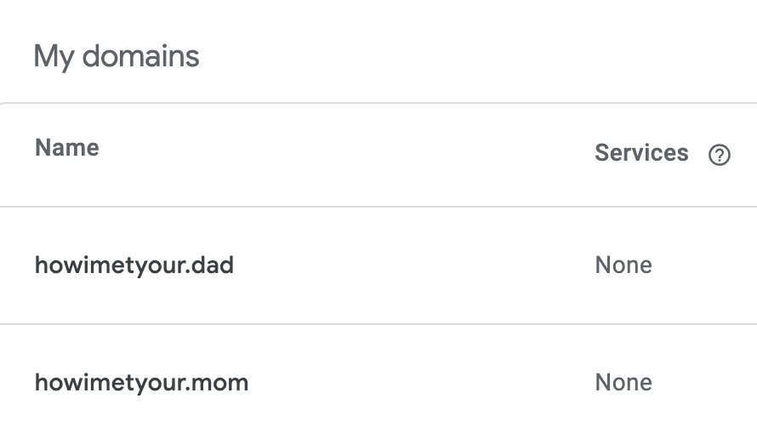Click the Services help question mark icon
The width and height of the screenshot is (757, 427).
click(720, 155)
